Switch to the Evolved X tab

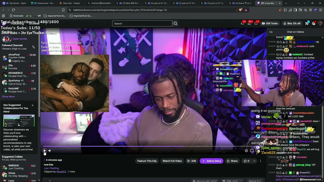pos(99,3)
